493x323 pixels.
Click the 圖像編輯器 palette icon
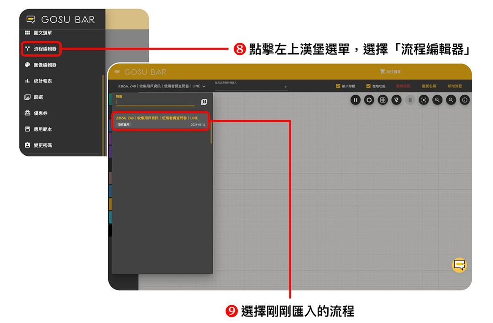[x=27, y=65]
